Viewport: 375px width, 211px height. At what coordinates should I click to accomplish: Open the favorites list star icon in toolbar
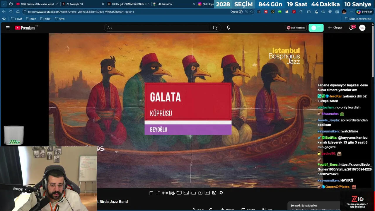323,12
